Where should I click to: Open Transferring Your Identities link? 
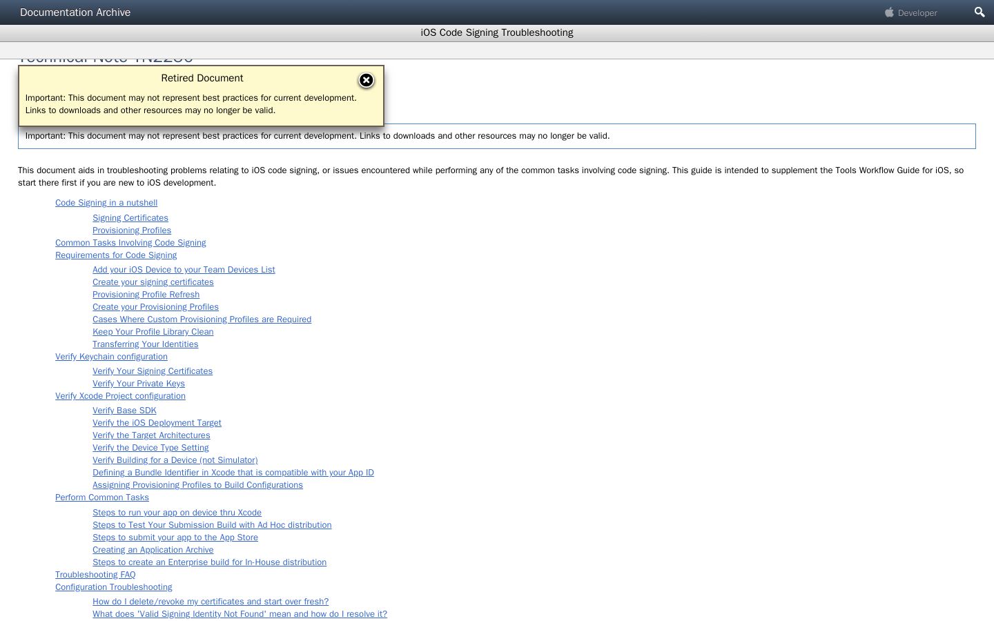point(145,344)
